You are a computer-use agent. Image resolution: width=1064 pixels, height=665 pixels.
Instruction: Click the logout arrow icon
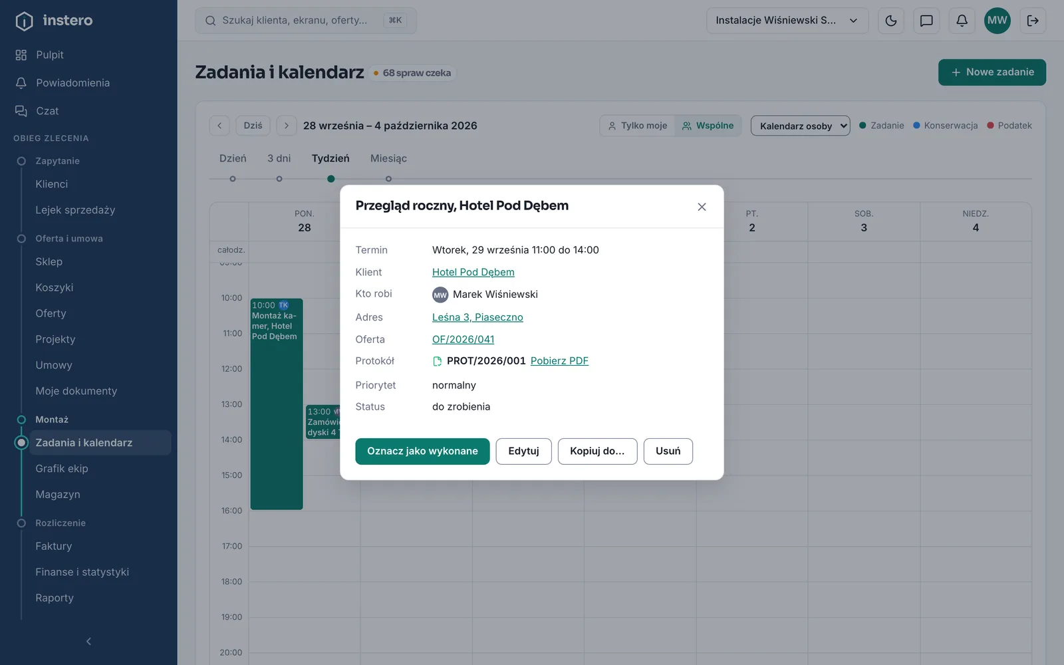[1033, 21]
